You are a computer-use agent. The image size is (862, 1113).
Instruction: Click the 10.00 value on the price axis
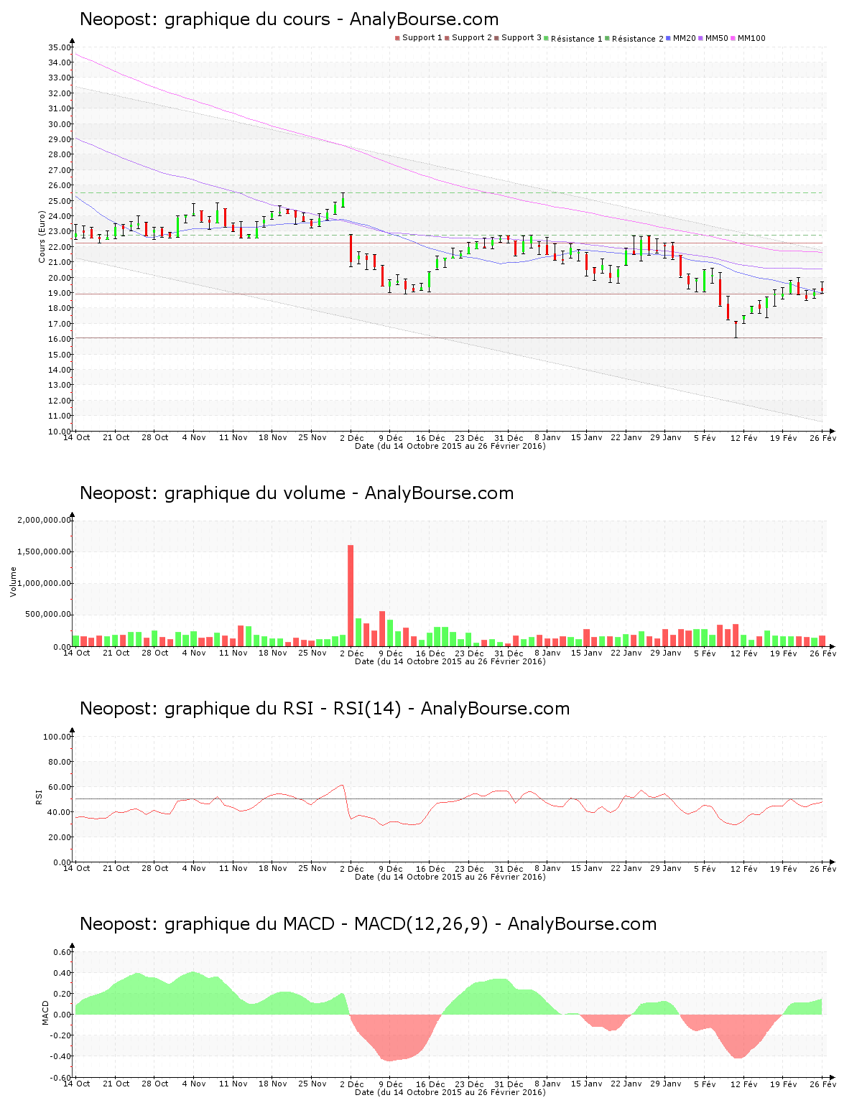[60, 432]
